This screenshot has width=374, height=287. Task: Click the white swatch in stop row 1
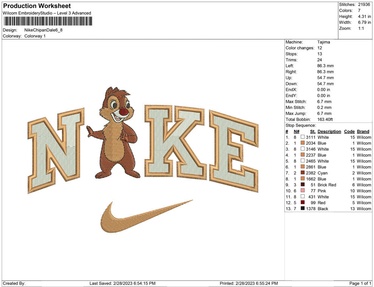pos(303,137)
